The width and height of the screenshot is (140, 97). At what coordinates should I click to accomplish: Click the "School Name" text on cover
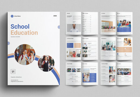17,16
